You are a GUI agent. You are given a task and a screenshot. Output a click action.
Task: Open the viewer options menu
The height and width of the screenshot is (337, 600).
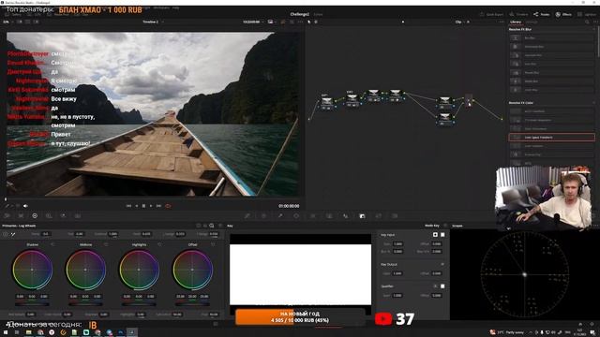pyautogui.click(x=300, y=22)
